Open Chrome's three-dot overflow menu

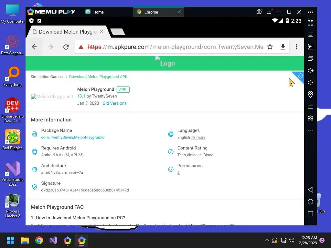(296, 47)
